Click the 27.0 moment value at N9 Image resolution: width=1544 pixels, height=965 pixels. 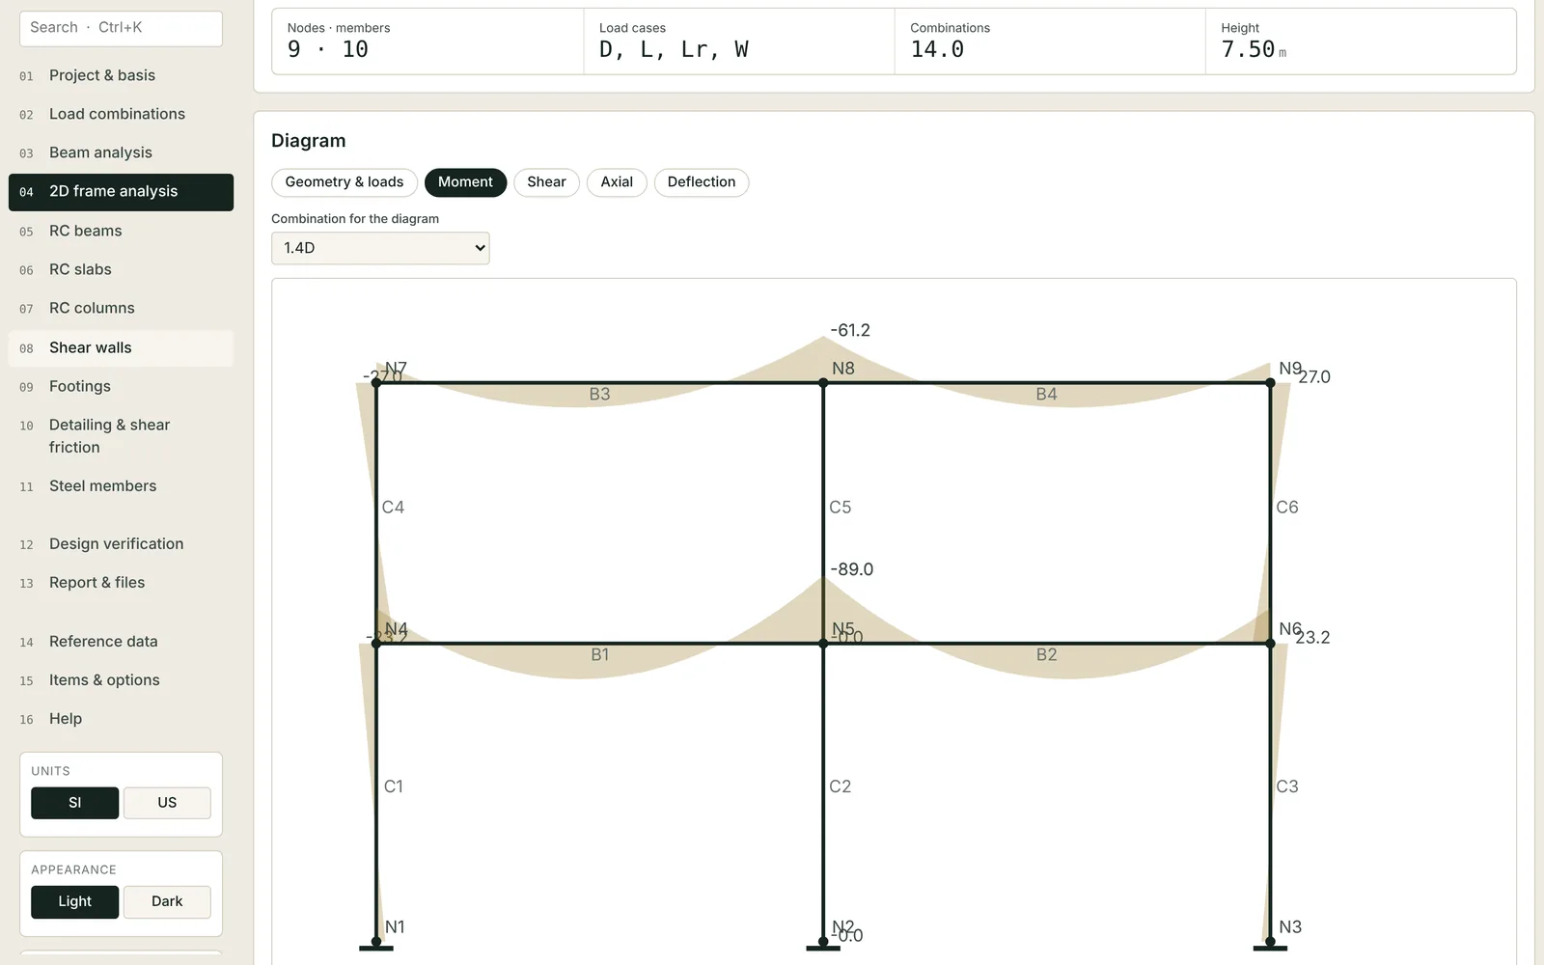pyautogui.click(x=1314, y=377)
